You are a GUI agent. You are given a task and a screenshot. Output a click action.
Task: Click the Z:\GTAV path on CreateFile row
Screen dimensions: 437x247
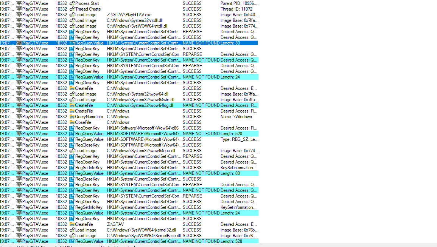coord(115,224)
